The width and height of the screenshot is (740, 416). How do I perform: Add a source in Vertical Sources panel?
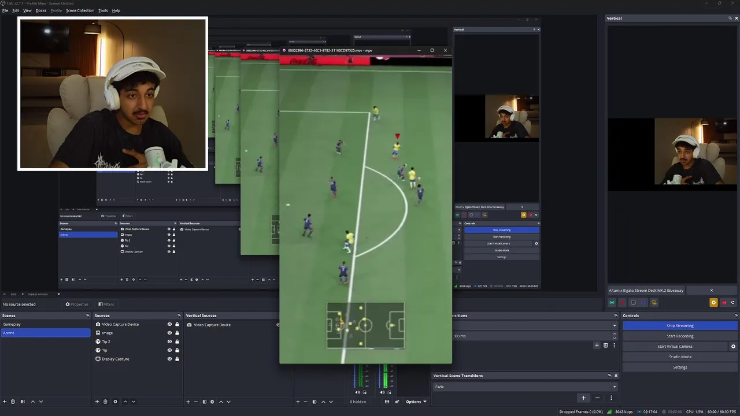click(188, 402)
